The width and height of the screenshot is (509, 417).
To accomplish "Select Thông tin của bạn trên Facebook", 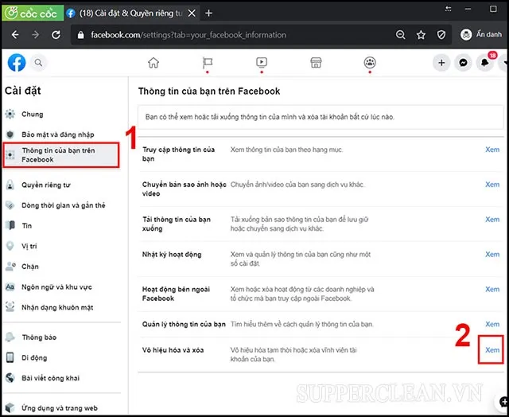I will pos(61,155).
